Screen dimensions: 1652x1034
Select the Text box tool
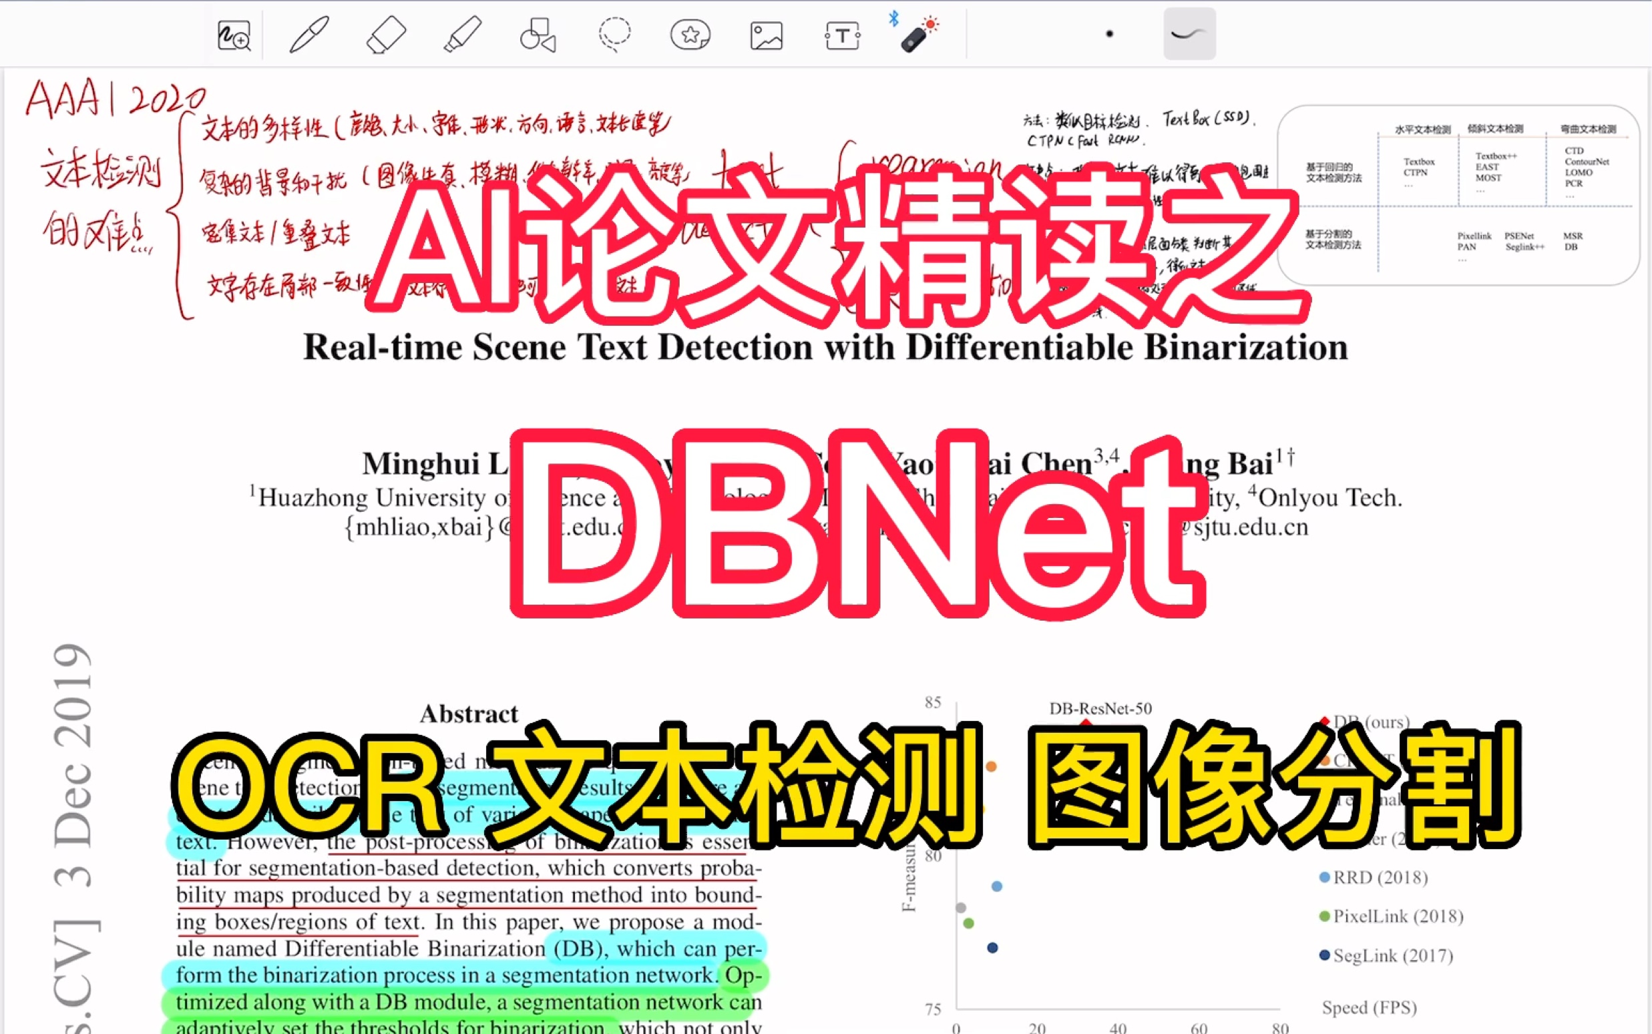843,35
